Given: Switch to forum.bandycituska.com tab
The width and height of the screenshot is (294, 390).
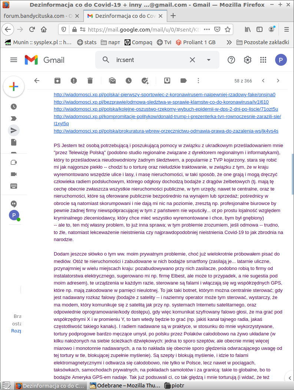Looking at the screenshot, I should click(x=37, y=16).
